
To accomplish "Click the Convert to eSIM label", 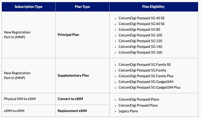I will 70,99.
